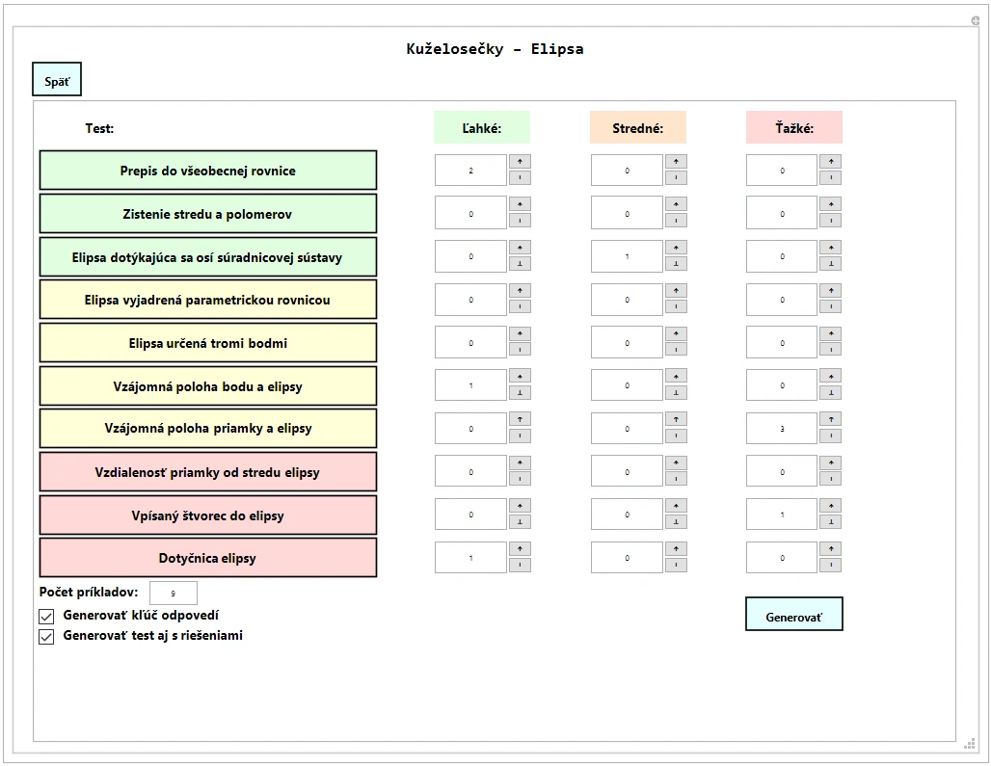The width and height of the screenshot is (991, 766).
Task: Decrease Stredné count for Elipsa určená tromi bodmi
Action: (676, 350)
